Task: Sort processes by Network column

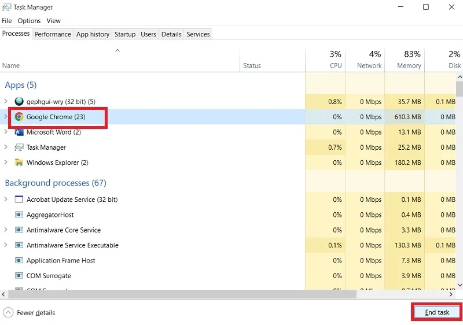Action: tap(365, 60)
